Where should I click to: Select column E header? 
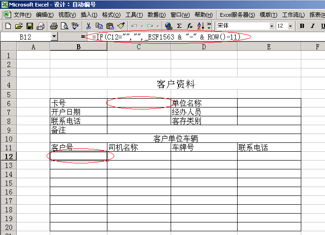click(269, 47)
